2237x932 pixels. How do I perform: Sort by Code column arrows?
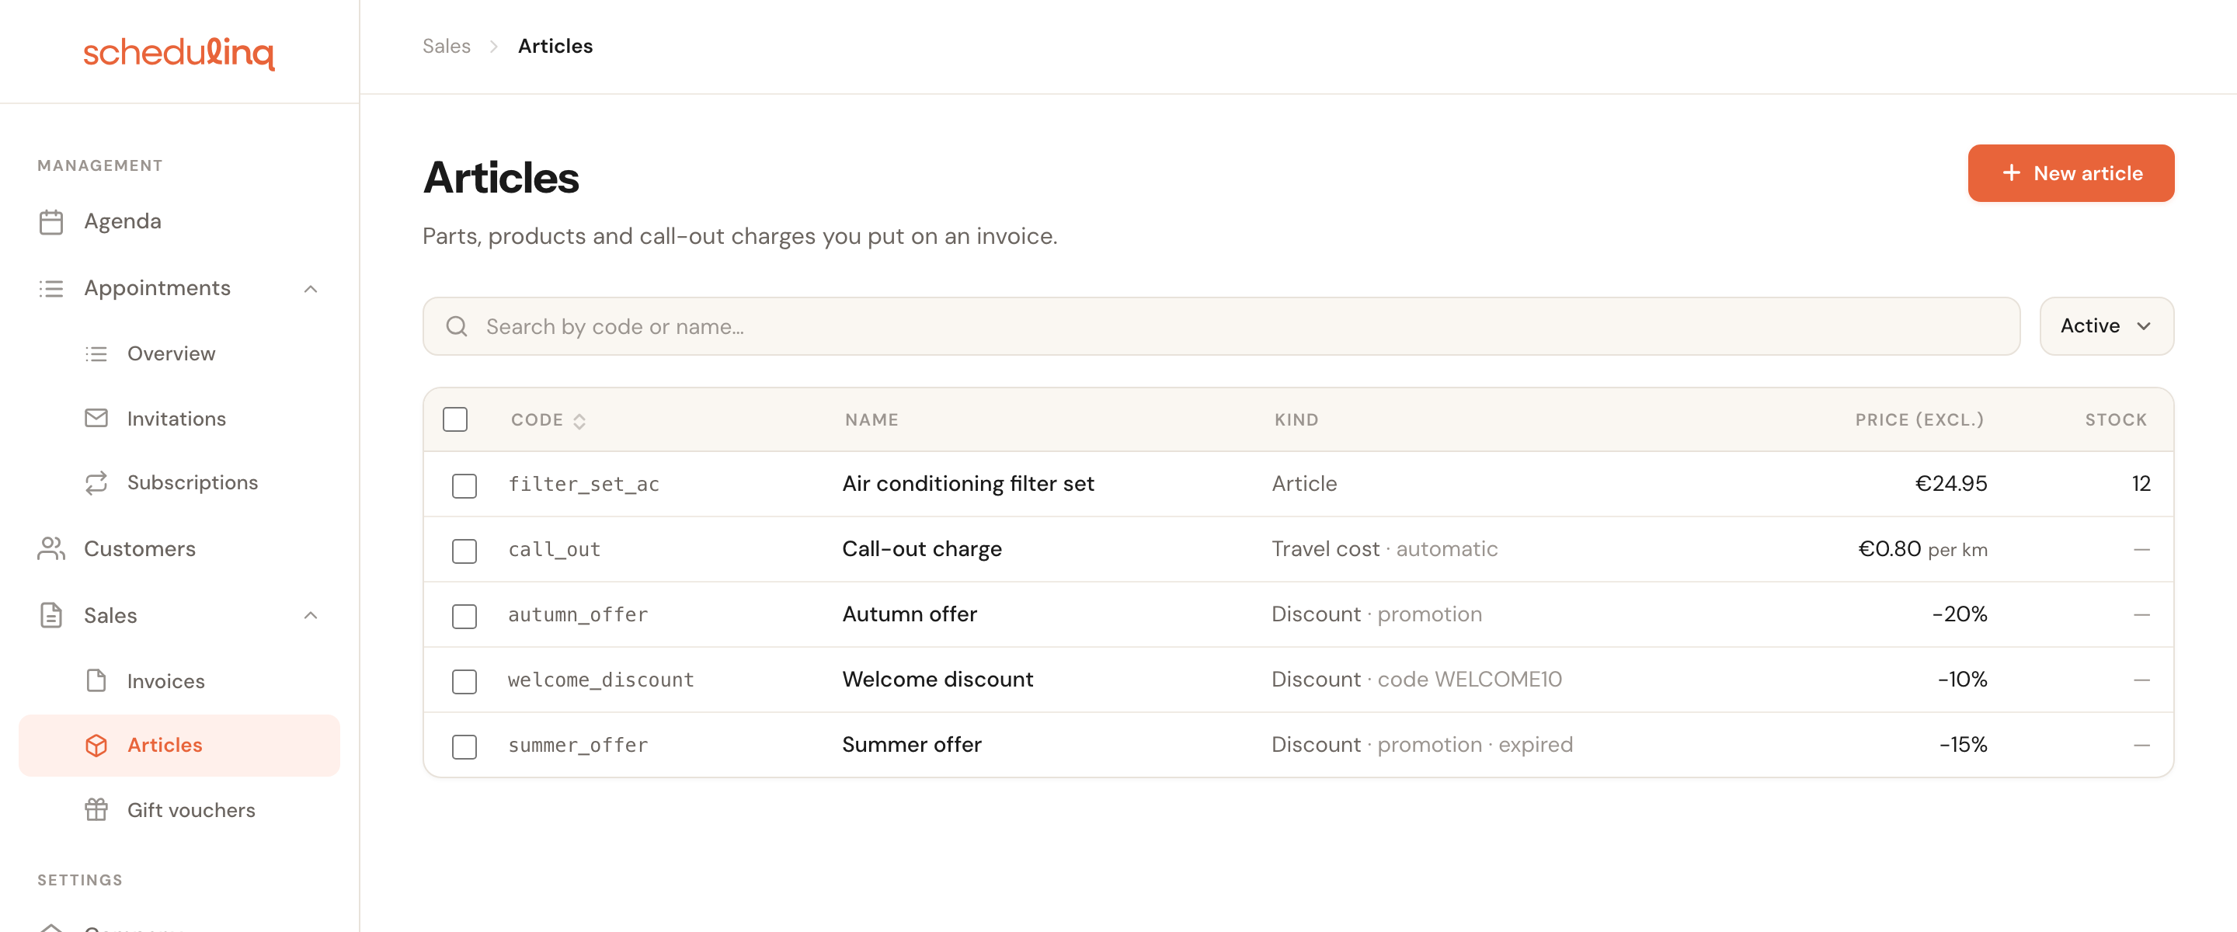point(579,420)
